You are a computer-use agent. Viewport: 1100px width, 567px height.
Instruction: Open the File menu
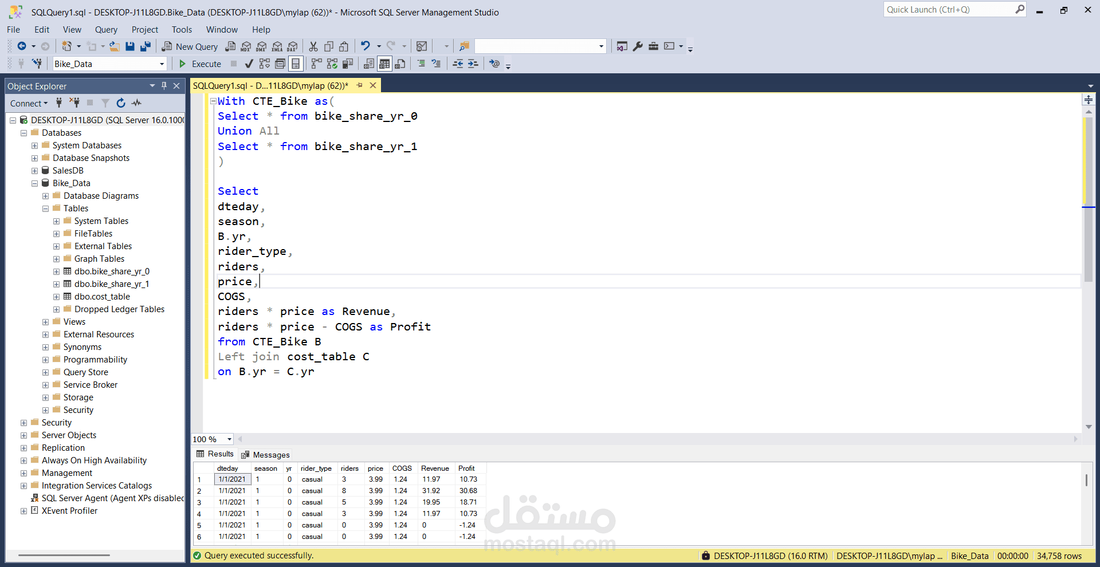click(13, 30)
